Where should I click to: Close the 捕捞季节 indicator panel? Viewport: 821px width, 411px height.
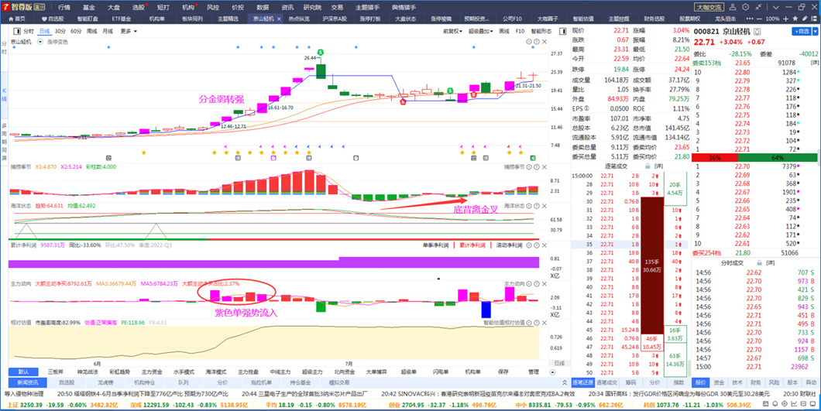[x=544, y=167]
